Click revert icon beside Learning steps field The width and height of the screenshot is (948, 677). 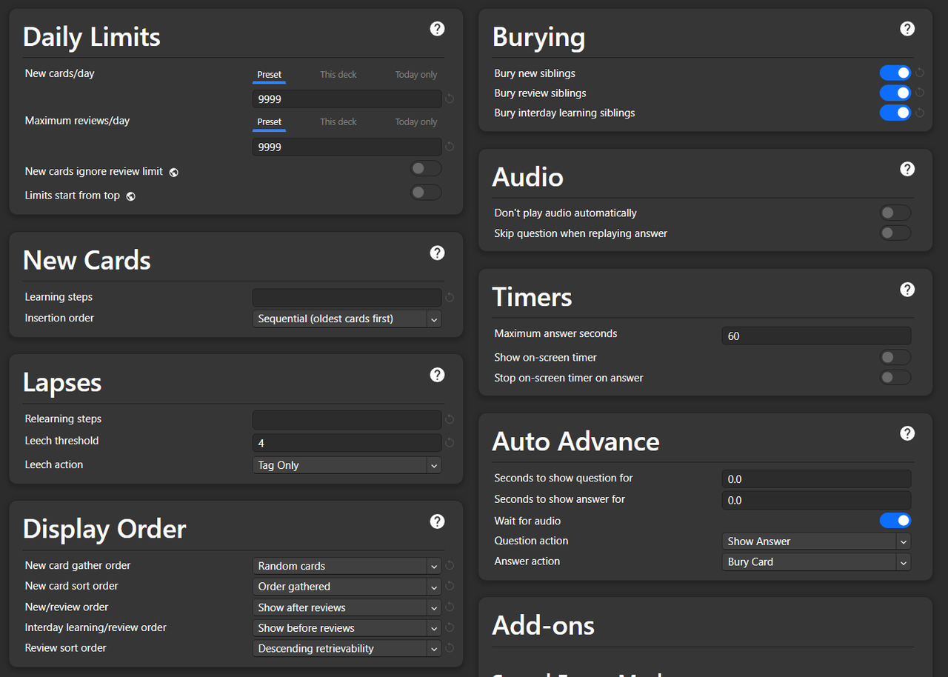(x=450, y=298)
